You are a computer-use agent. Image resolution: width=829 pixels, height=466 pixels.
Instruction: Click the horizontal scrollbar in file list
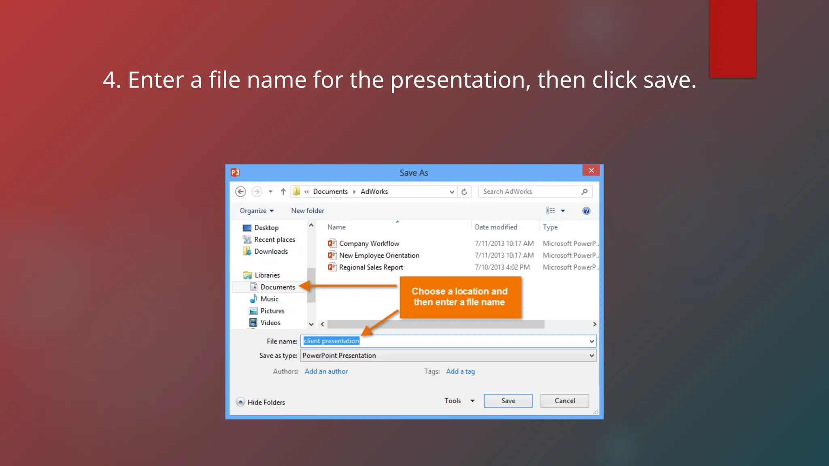pyautogui.click(x=436, y=324)
